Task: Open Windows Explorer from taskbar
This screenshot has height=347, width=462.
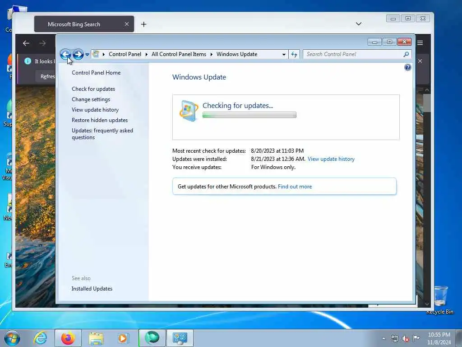Action: tap(96, 338)
